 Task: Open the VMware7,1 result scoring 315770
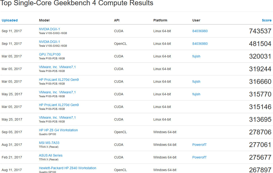(57, 92)
